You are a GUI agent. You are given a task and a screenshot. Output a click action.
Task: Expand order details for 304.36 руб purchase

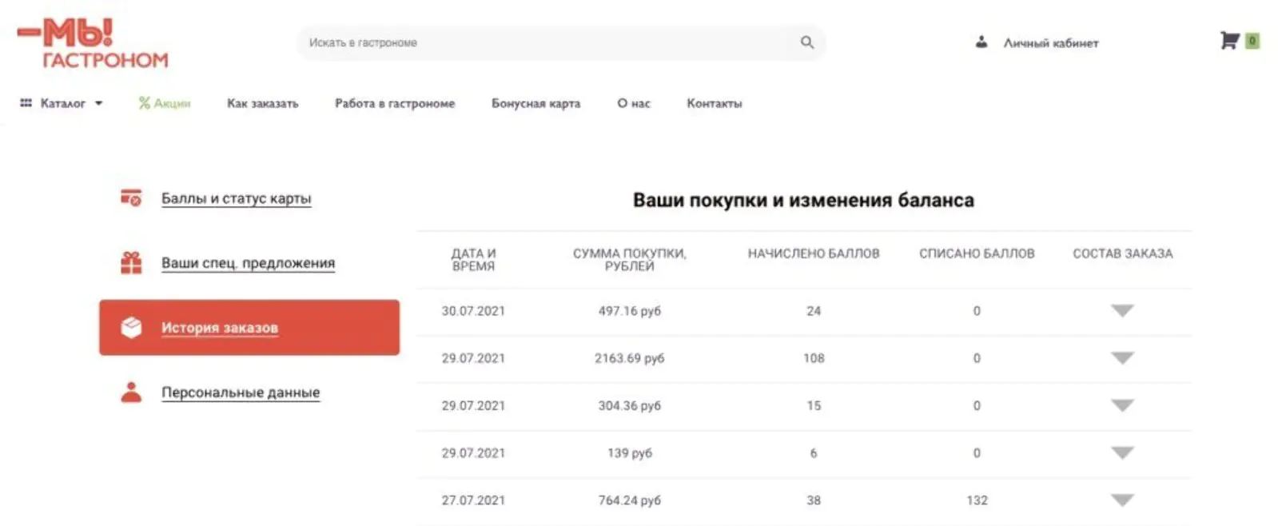coord(1122,405)
